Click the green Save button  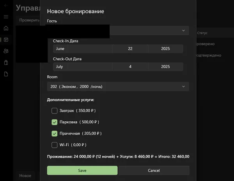82,170
